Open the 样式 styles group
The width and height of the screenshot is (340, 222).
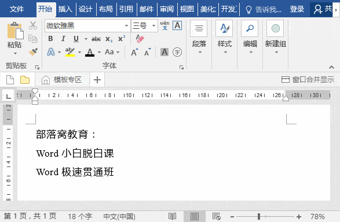click(x=224, y=37)
